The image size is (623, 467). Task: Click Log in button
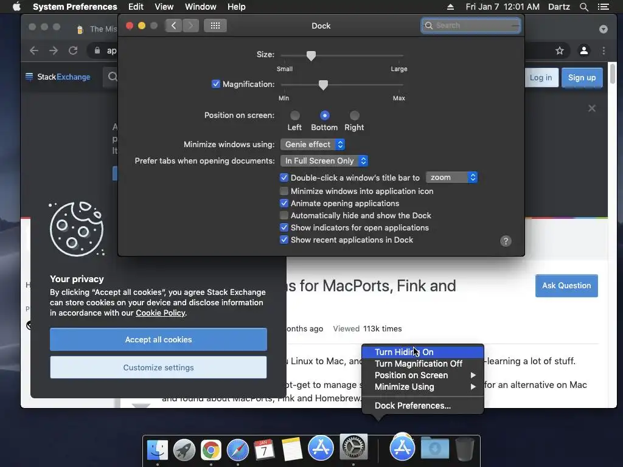pyautogui.click(x=541, y=77)
